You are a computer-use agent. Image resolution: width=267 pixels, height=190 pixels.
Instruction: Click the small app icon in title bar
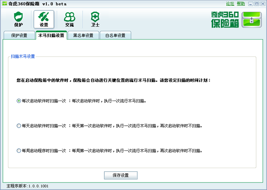point(5,4)
